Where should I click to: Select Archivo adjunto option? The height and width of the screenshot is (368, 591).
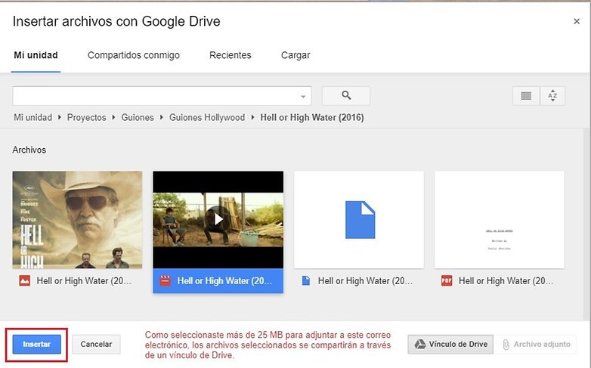point(535,345)
